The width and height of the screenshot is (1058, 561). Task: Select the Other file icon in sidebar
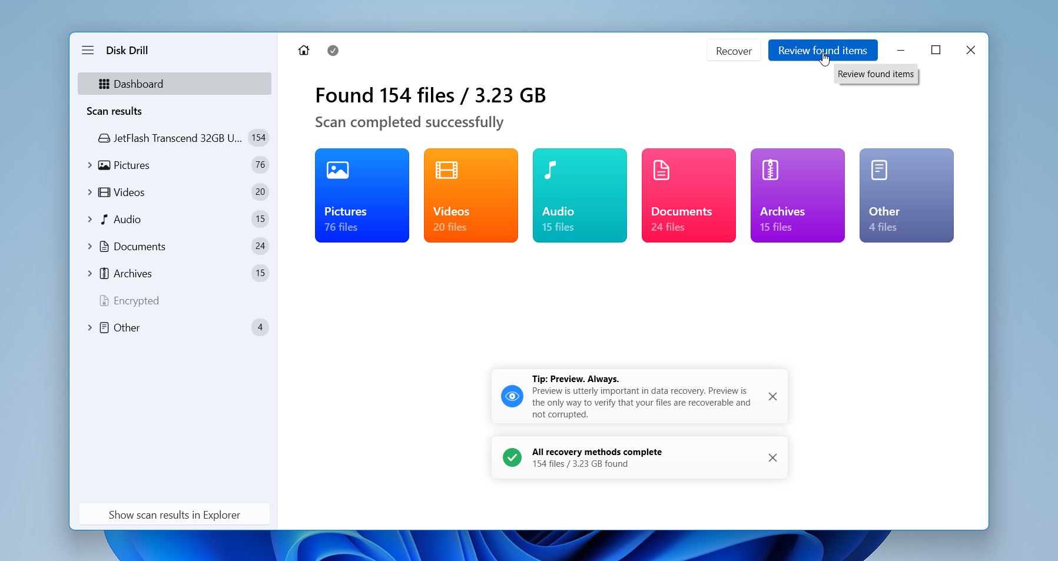pos(104,328)
